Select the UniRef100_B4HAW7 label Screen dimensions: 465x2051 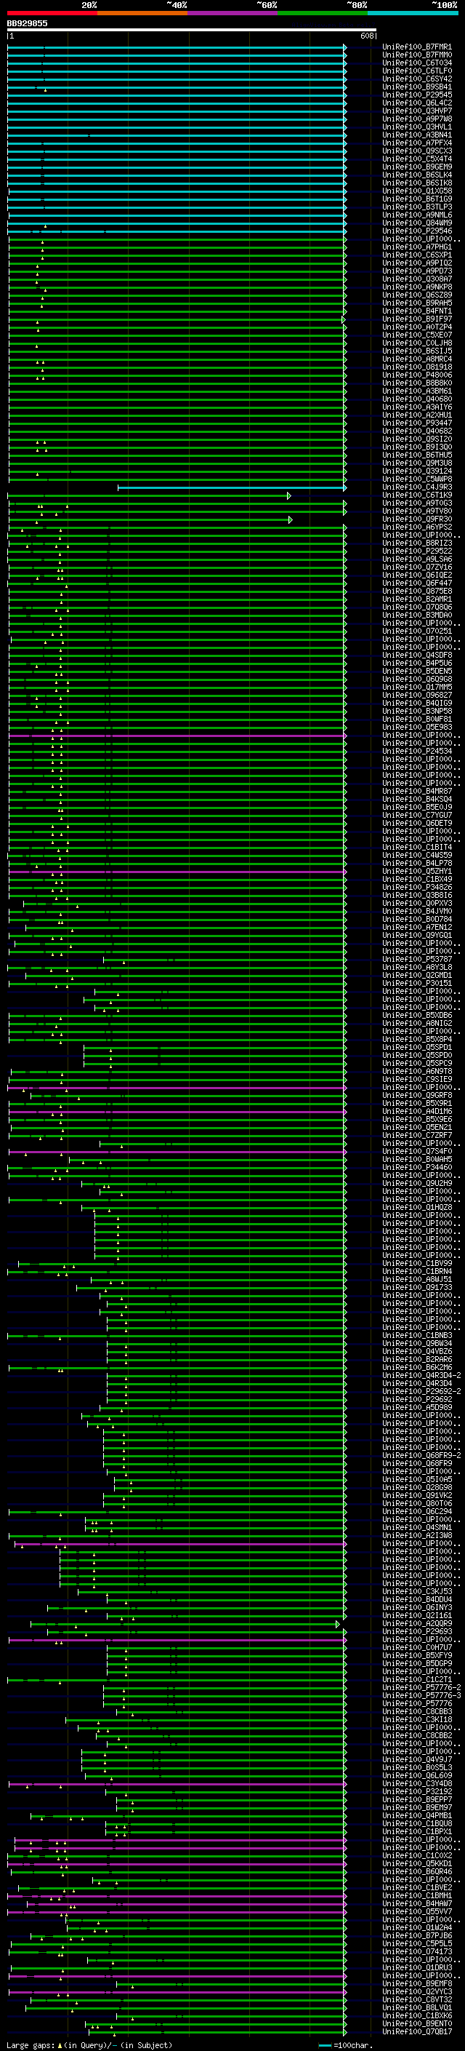[416, 1903]
